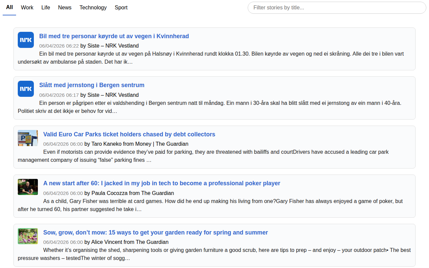Open 'Bil med tre personar køyrde ut' headline
This screenshot has height=268, width=429.
(114, 36)
